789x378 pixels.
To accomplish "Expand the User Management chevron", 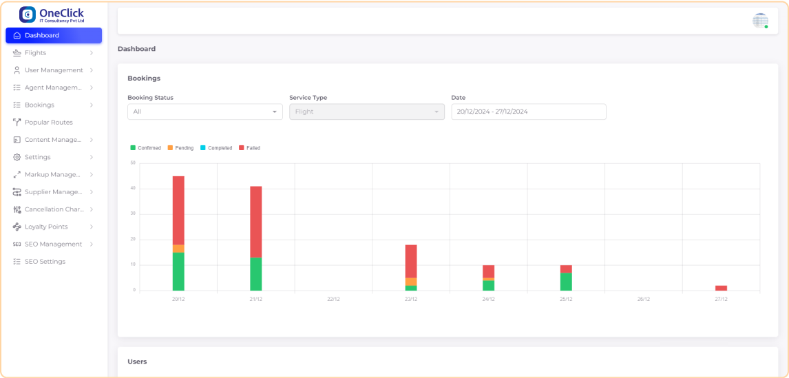I will click(92, 70).
